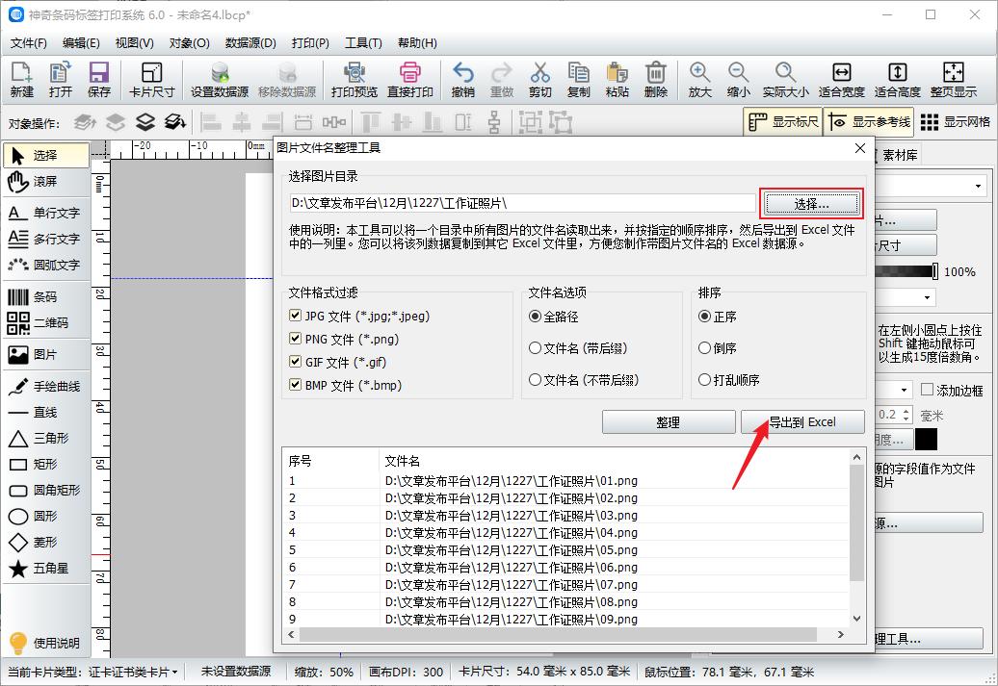Click the 整页显示 whole page view icon
998x686 pixels.
953,77
